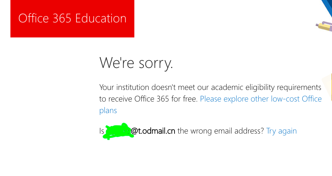The image size is (332, 176).
Task: Click the word 'plans' in the link
Action: [x=108, y=111]
